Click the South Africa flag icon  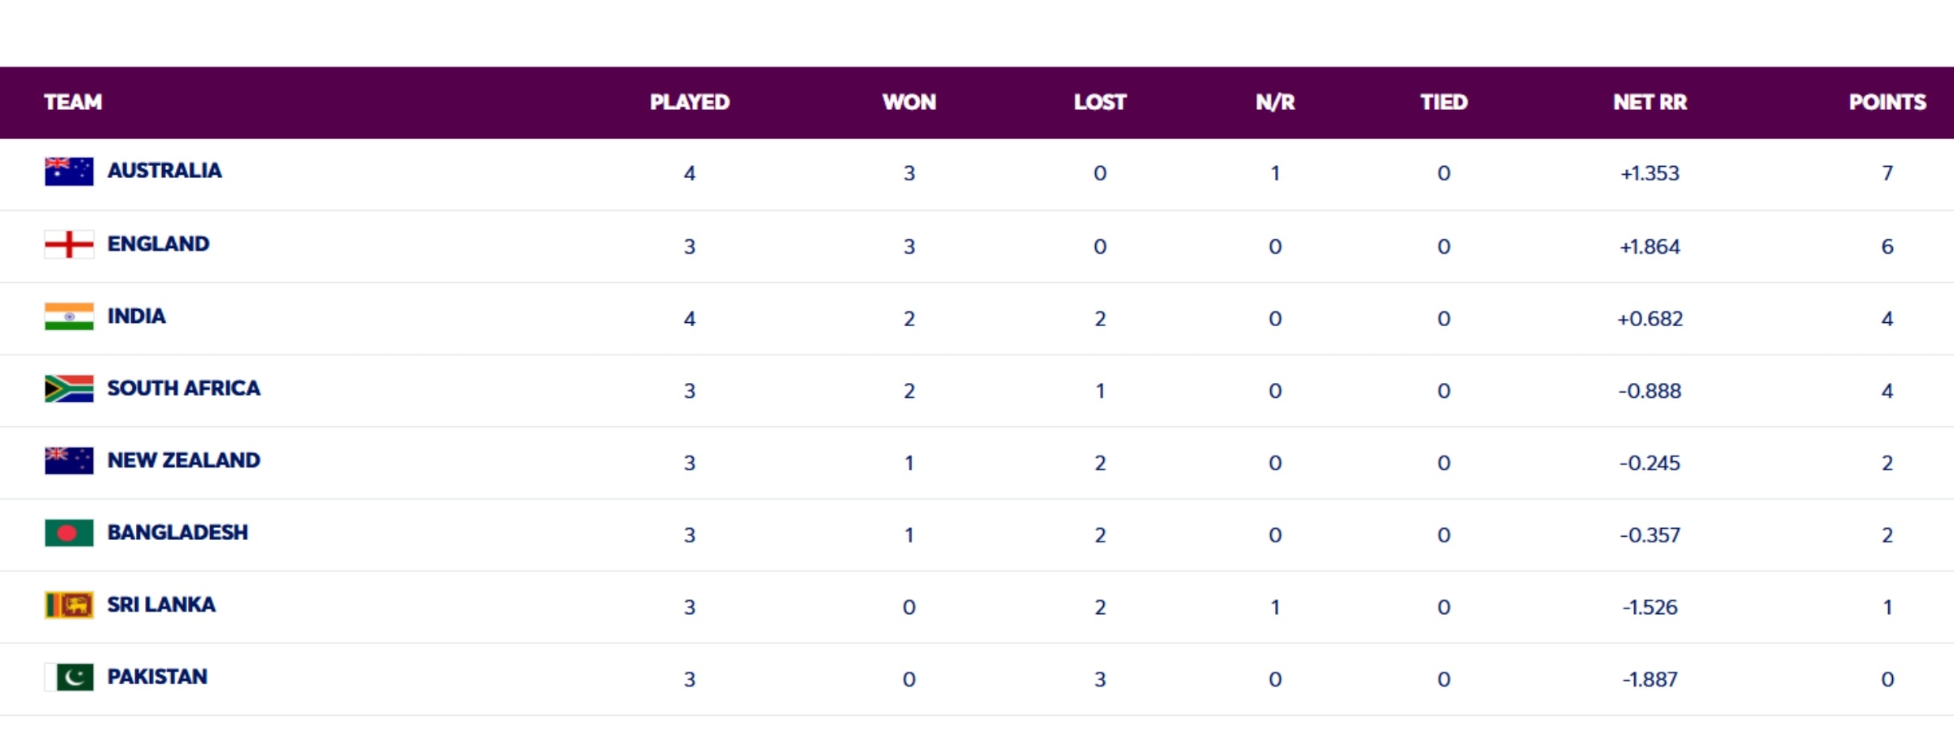[69, 389]
